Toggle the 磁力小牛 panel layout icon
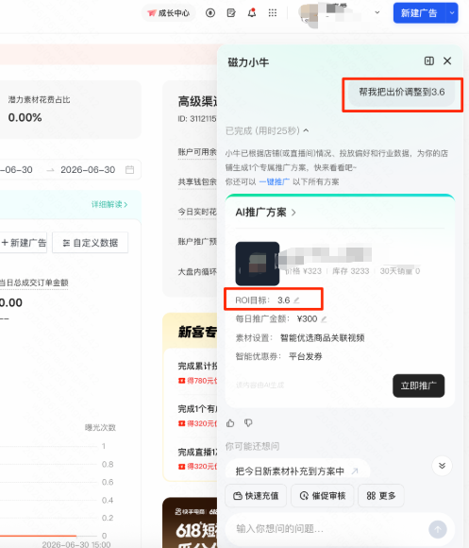The height and width of the screenshot is (548, 469). coord(428,61)
